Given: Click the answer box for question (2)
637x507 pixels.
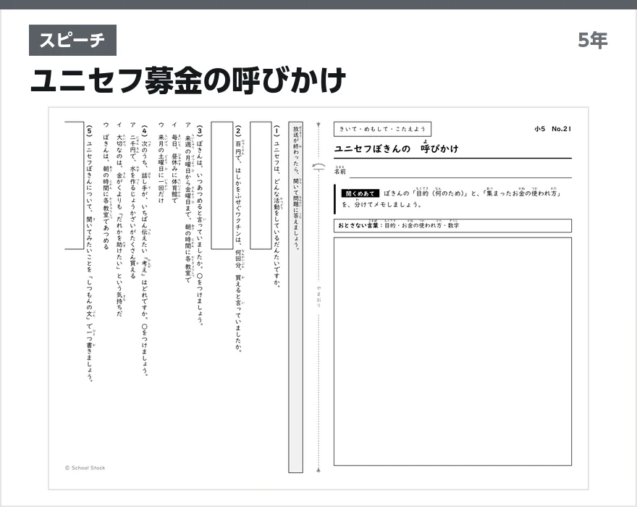Looking at the screenshot, I should click(x=222, y=185).
